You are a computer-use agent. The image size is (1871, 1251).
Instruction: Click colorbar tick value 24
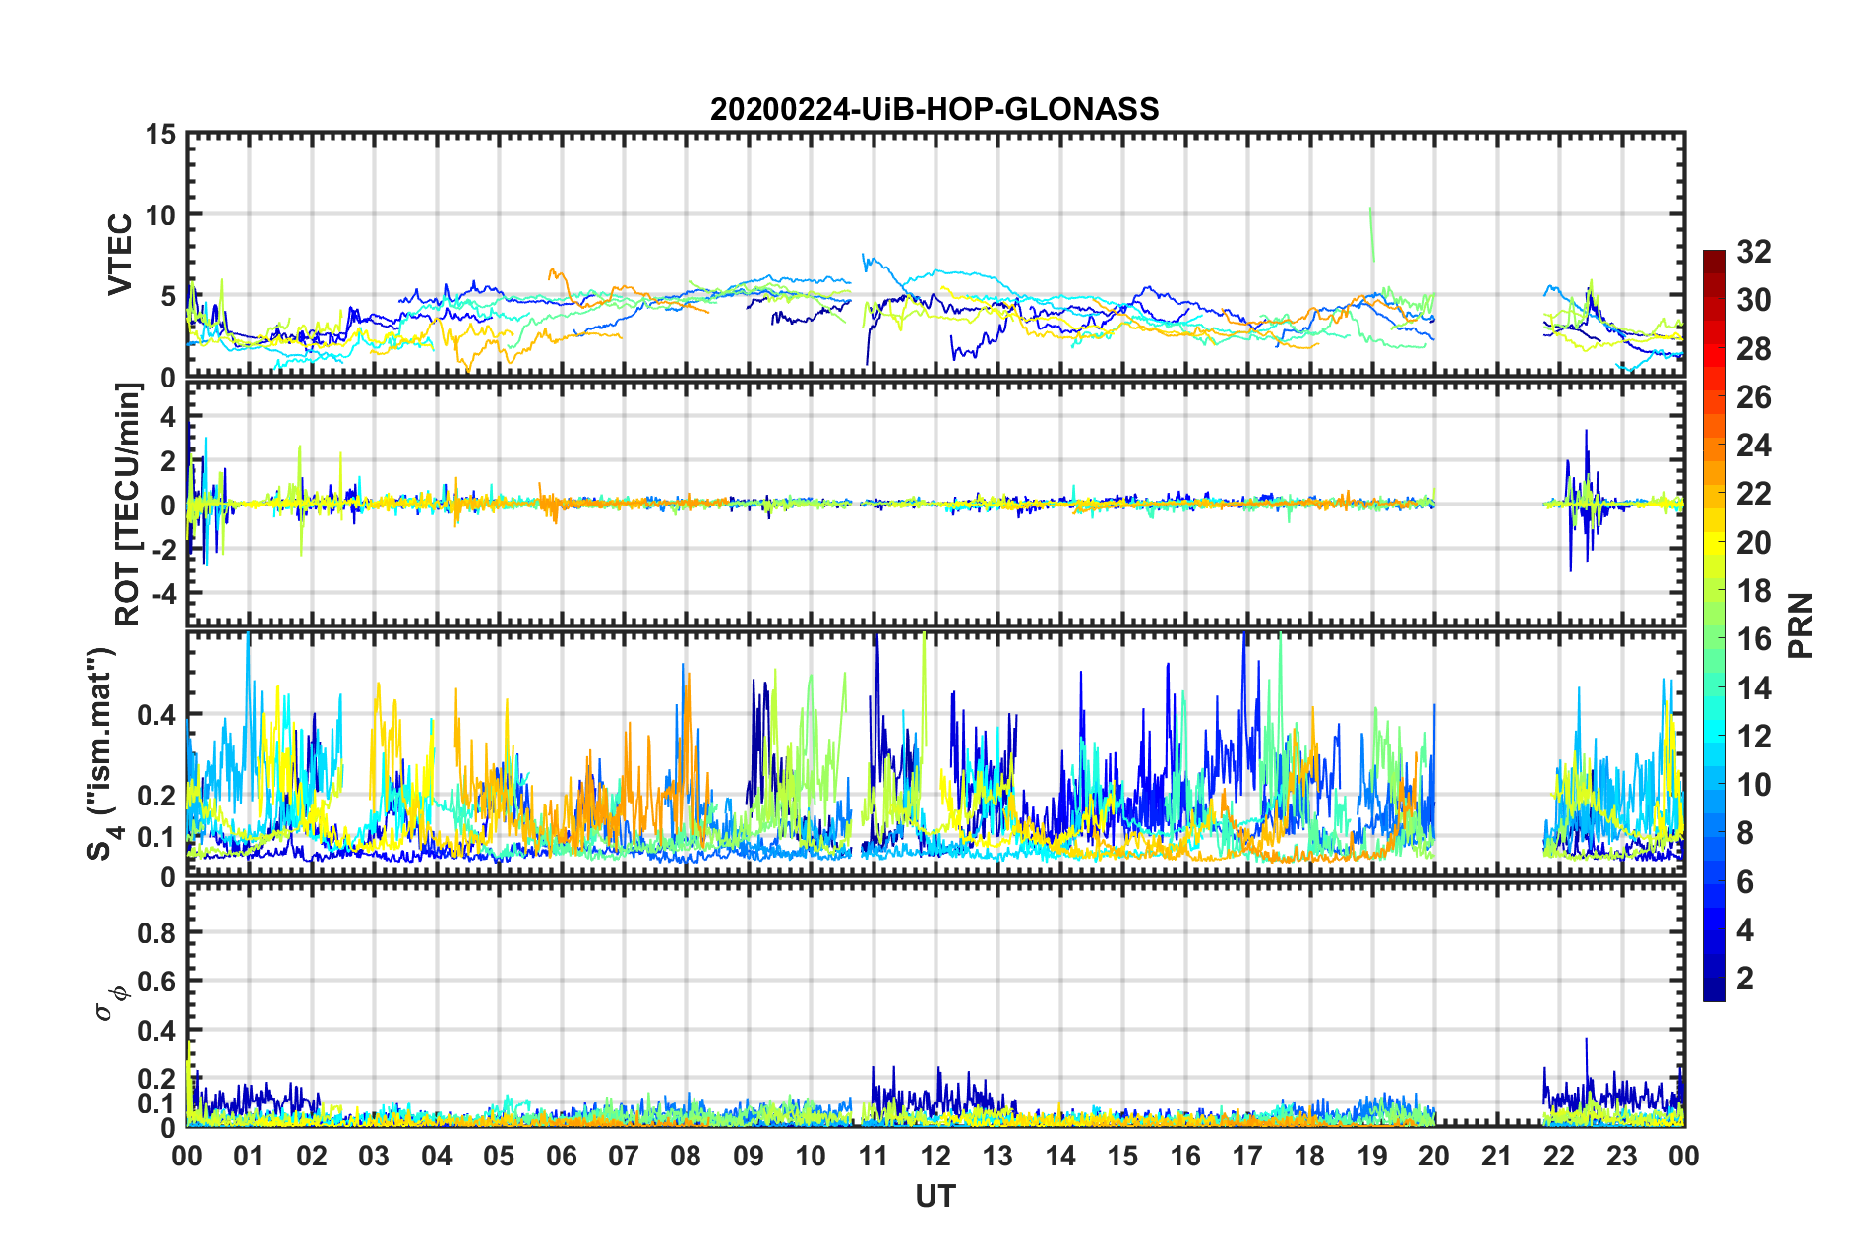point(1753,446)
